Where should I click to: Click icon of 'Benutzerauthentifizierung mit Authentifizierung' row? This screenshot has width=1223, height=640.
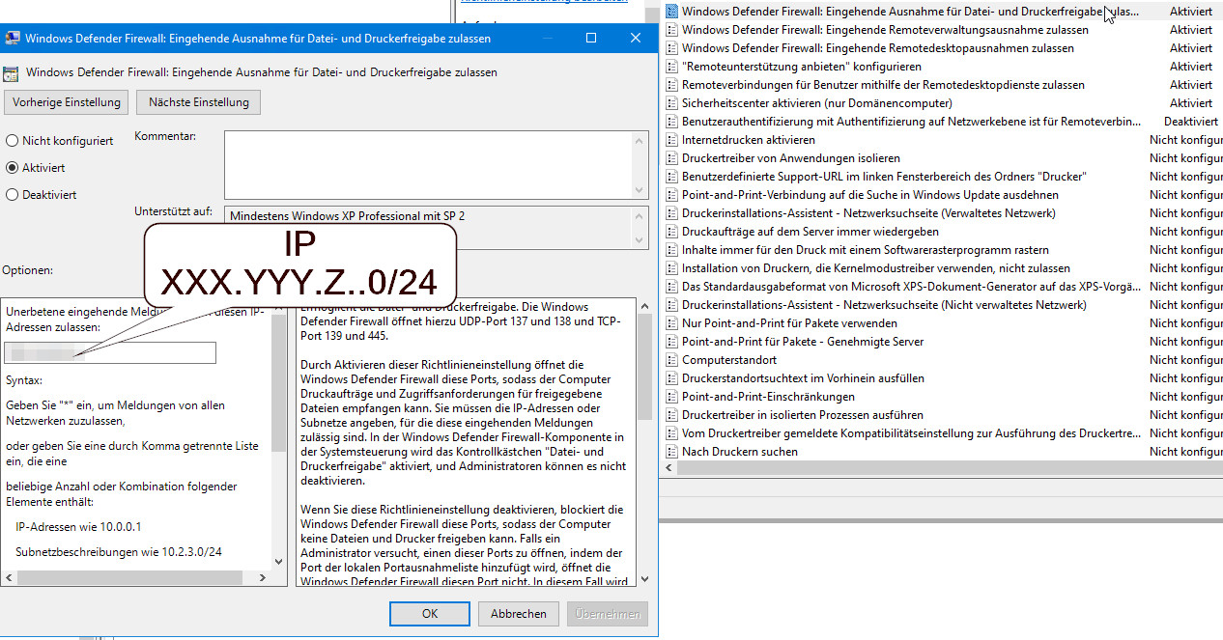tap(672, 122)
